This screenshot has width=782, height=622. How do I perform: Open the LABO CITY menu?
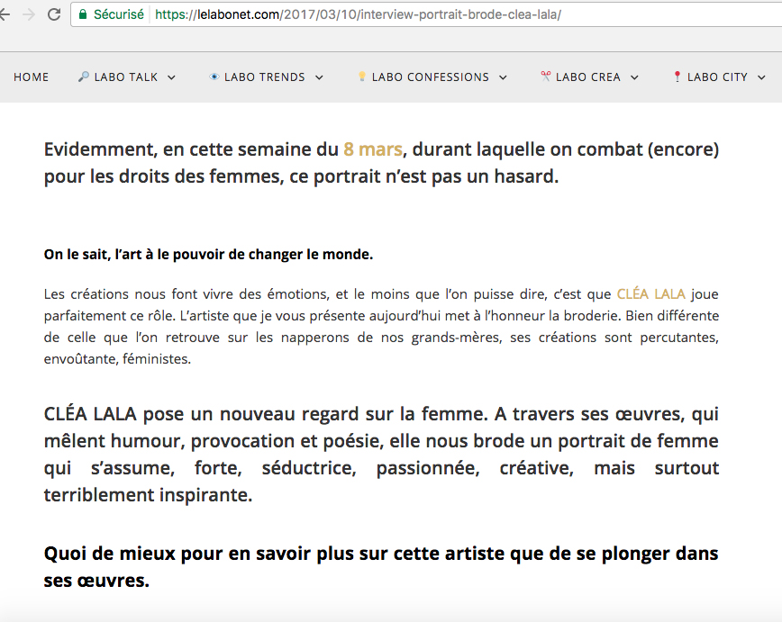click(x=717, y=77)
